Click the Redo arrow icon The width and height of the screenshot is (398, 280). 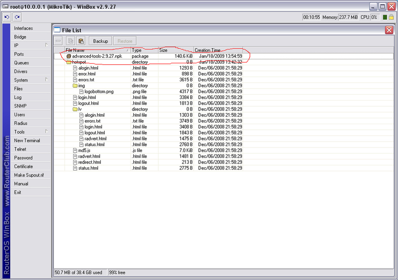[x=17, y=17]
